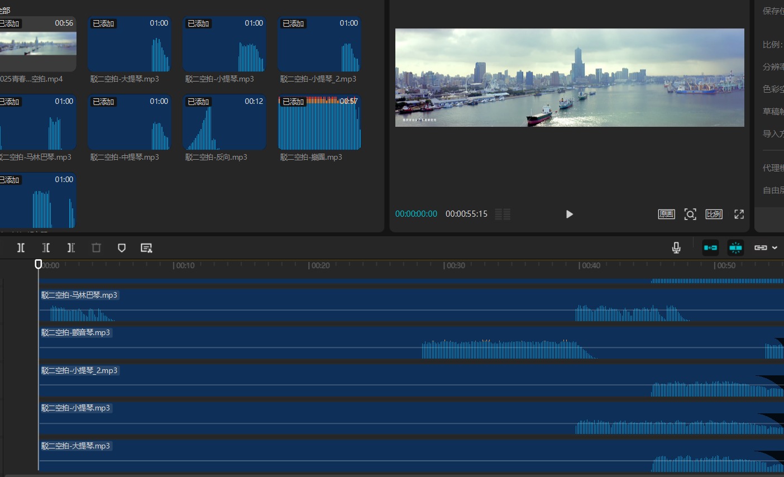Click the 駁二空拍-反向.mp3 file name label
Image resolution: width=784 pixels, height=477 pixels.
[216, 157]
